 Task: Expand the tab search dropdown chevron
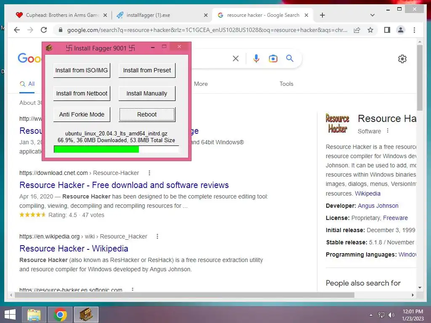click(x=372, y=15)
